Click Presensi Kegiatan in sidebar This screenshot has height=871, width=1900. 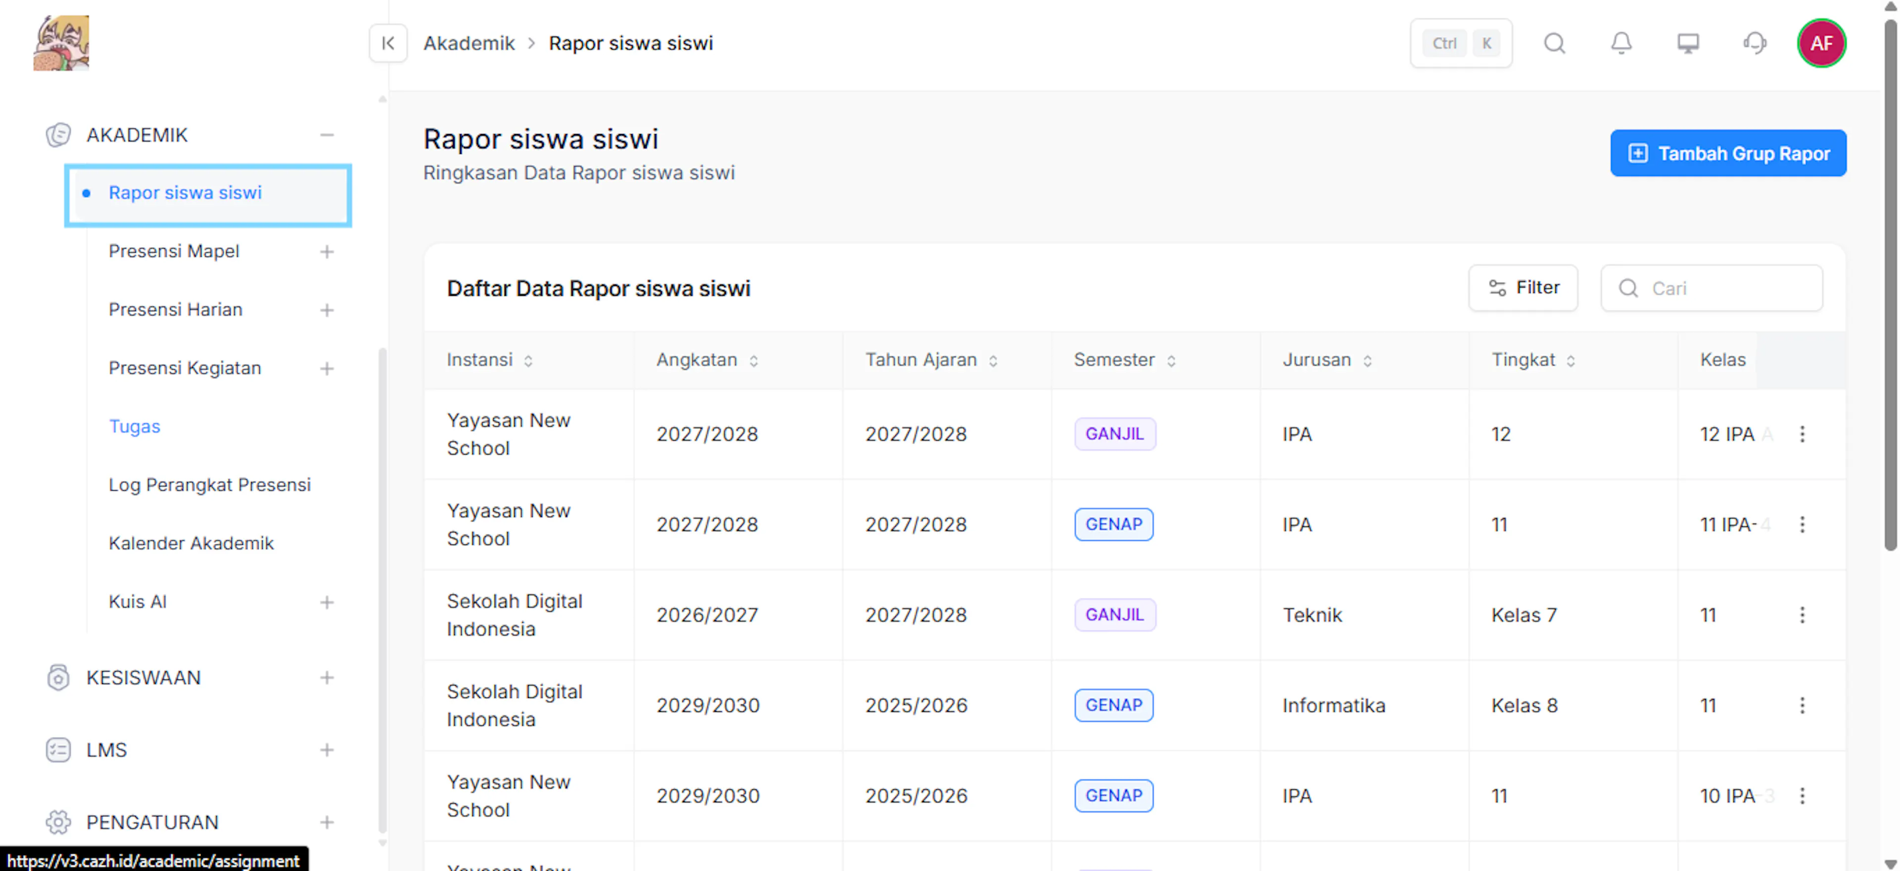click(x=185, y=368)
